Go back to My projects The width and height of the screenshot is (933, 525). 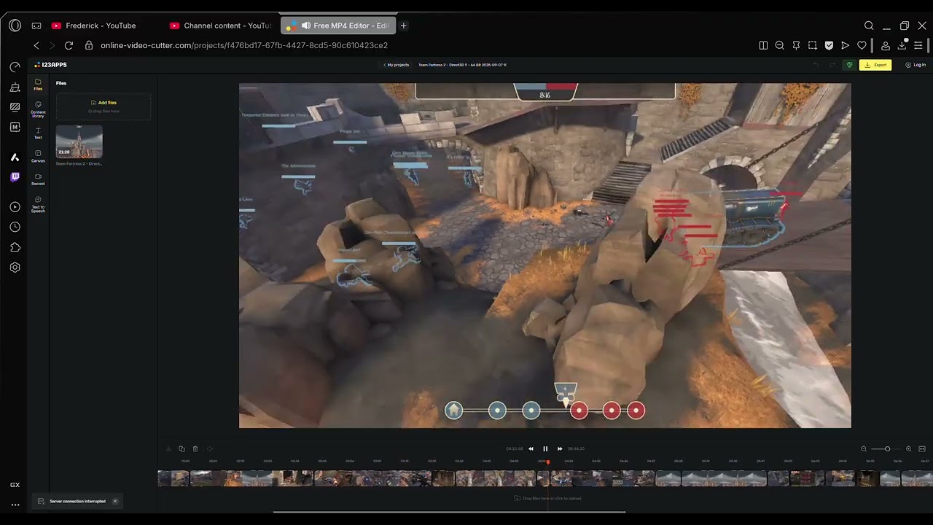coord(397,65)
